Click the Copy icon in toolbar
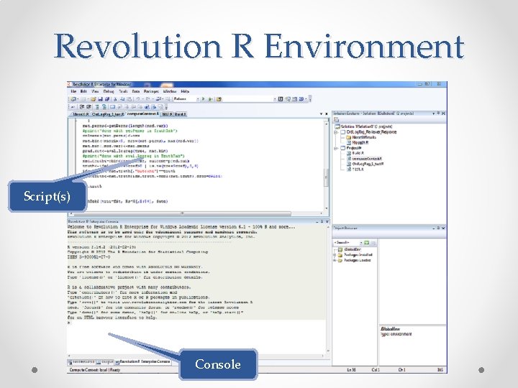 point(122,99)
